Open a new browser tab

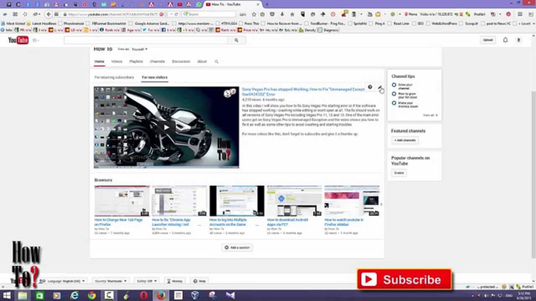[268, 4]
